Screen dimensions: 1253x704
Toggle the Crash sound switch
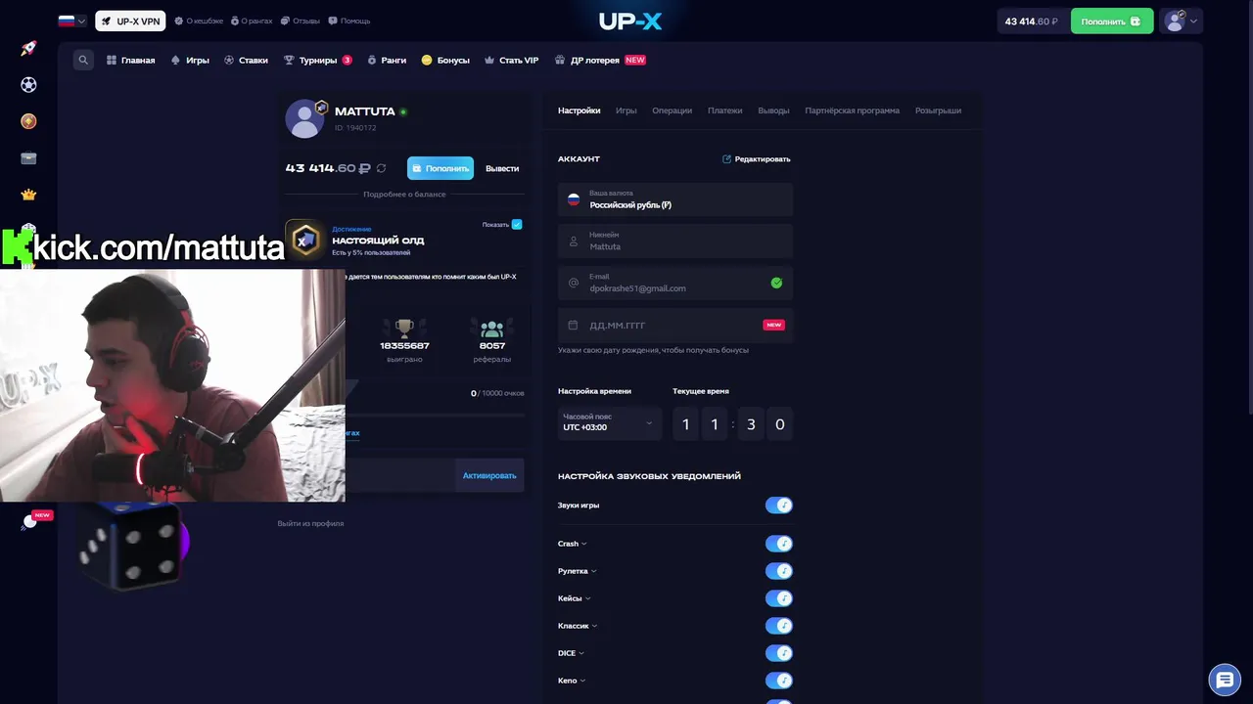tap(778, 544)
